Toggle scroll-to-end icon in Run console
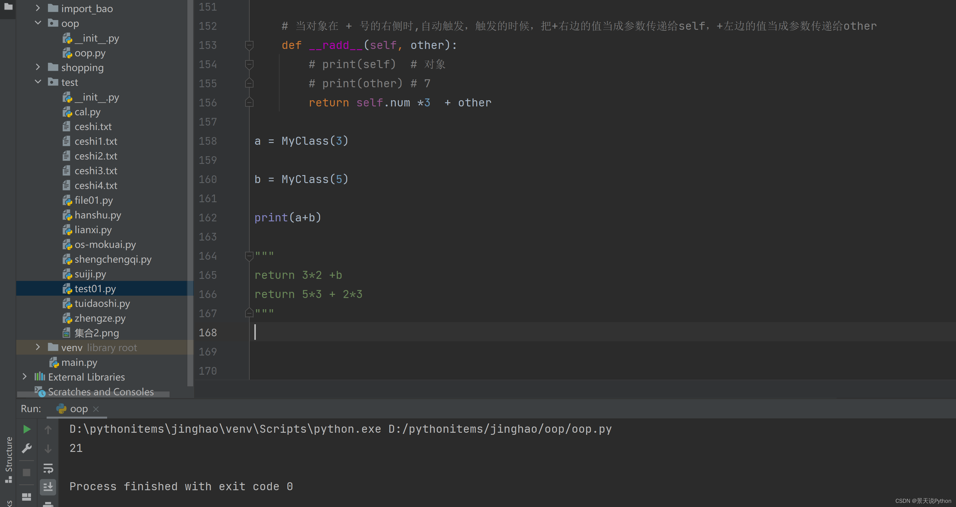956x507 pixels. 48,487
